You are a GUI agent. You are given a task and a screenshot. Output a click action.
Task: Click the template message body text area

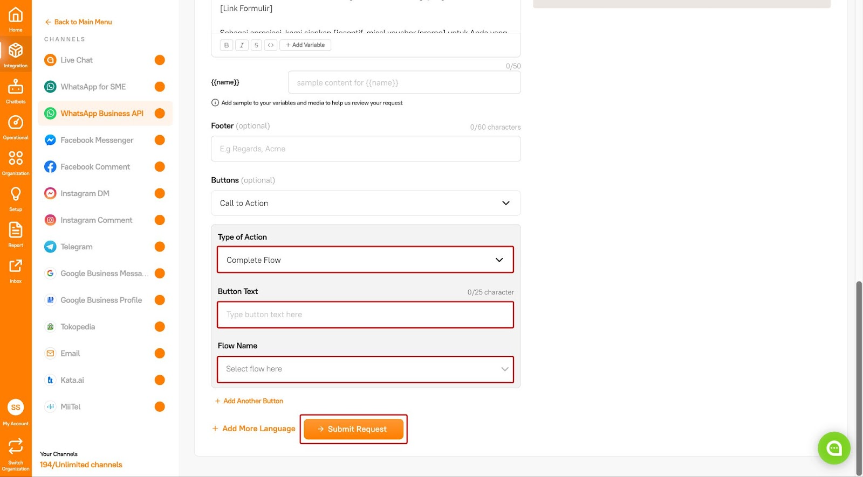click(x=366, y=16)
